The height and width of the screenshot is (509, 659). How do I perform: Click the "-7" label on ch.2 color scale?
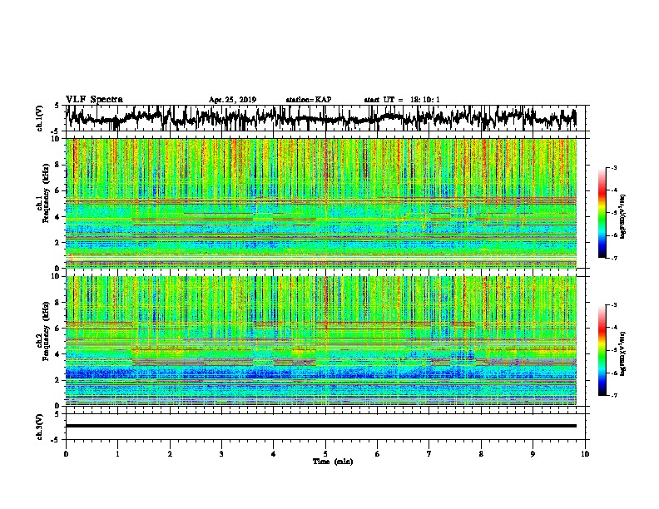614,395
